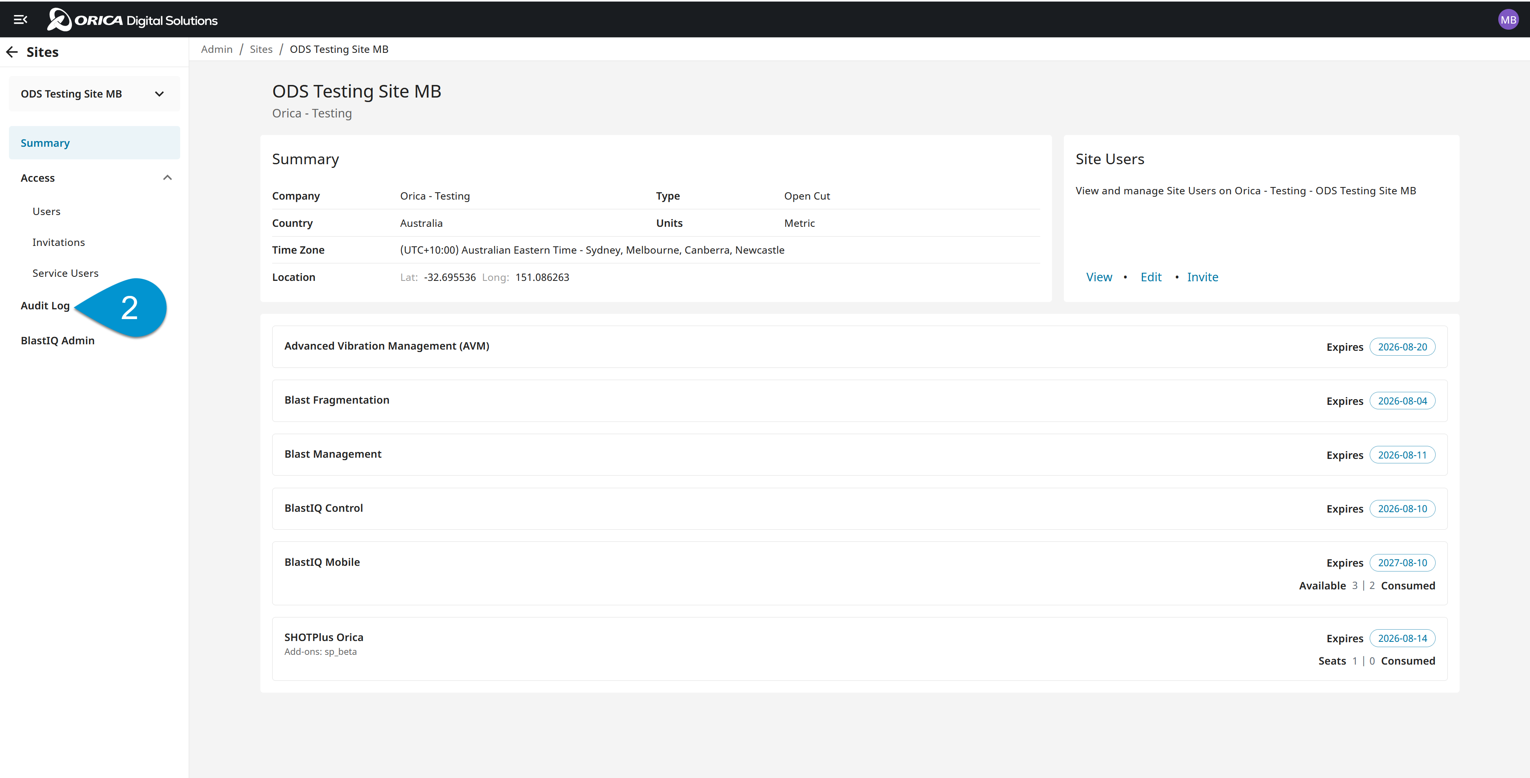Image resolution: width=1530 pixels, height=778 pixels.
Task: Click the Sites heading in the sidebar
Action: tap(43, 52)
